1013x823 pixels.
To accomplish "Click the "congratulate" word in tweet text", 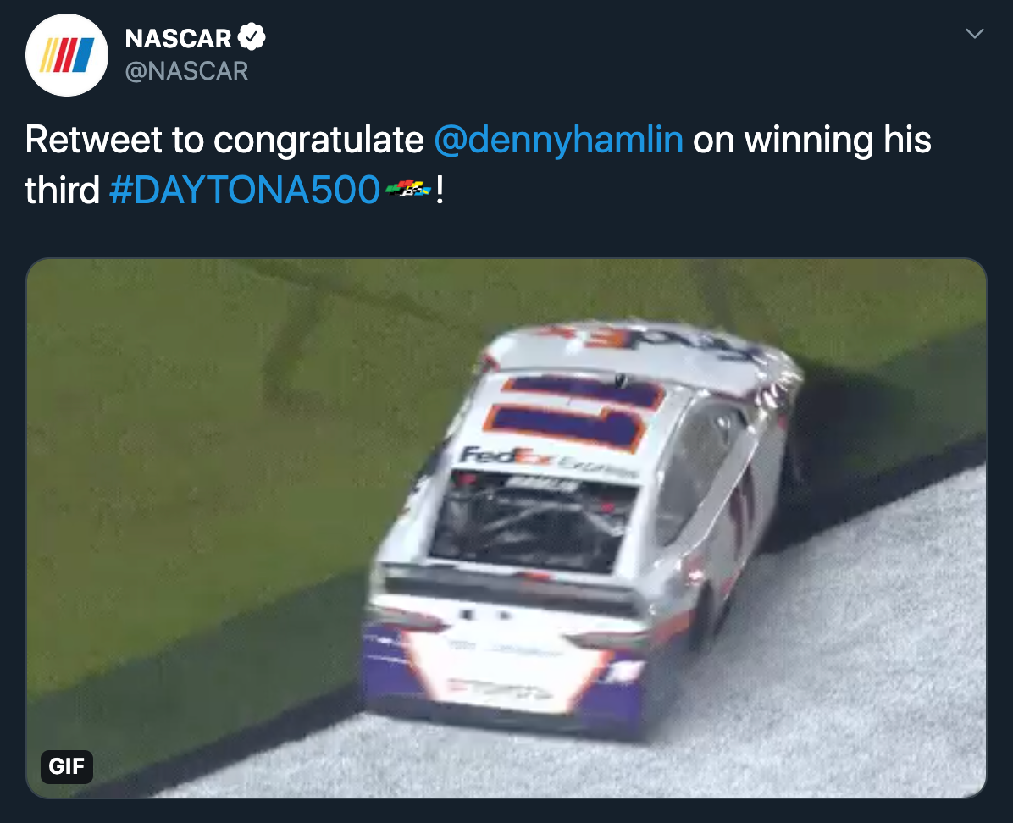I will tap(318, 140).
